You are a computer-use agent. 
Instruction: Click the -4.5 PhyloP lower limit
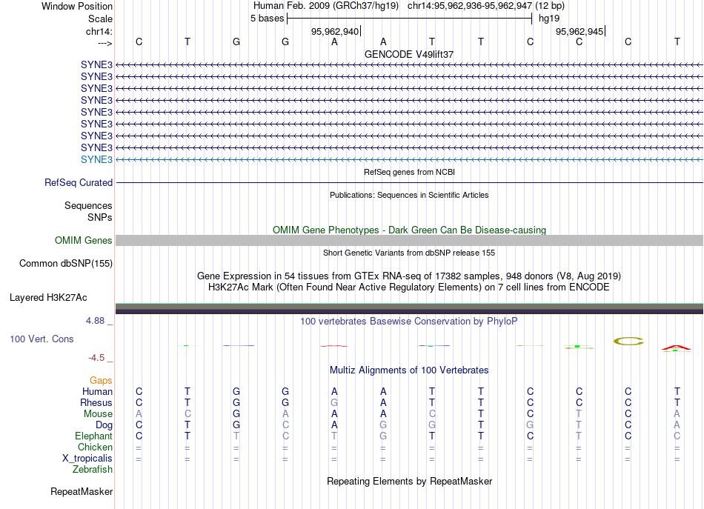click(x=96, y=358)
